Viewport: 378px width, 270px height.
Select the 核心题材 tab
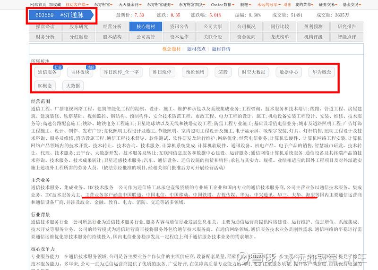[x=146, y=26]
